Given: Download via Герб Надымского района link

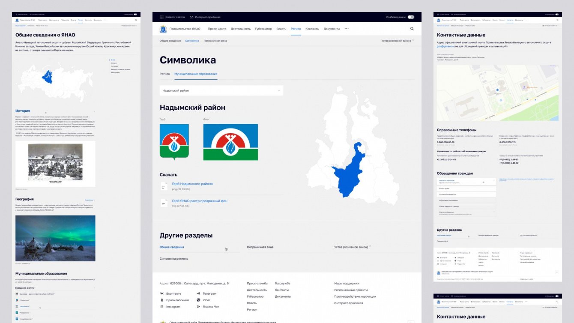Looking at the screenshot, I should click(x=192, y=184).
